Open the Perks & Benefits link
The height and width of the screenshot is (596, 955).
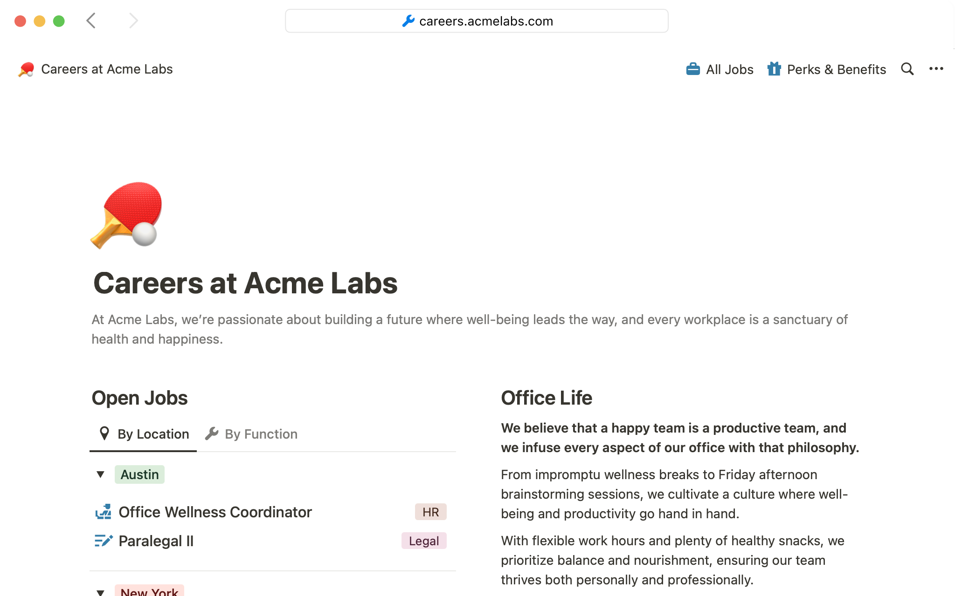836,69
